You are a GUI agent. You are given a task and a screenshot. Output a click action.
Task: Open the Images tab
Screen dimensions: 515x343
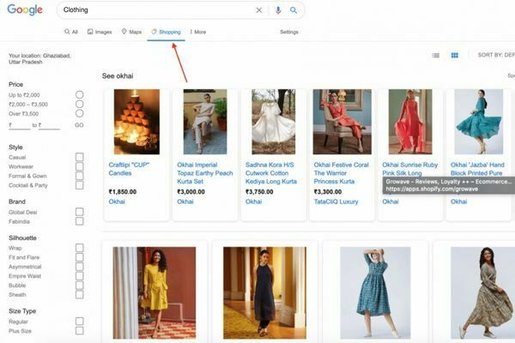[x=100, y=32]
